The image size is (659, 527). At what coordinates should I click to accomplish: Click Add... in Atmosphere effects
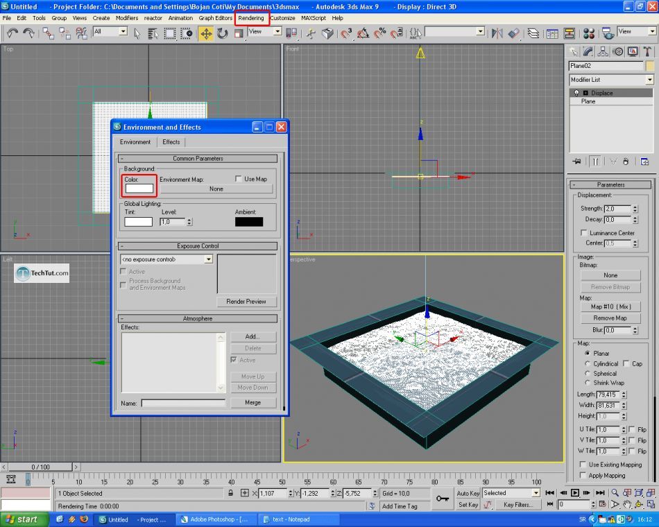(253, 336)
